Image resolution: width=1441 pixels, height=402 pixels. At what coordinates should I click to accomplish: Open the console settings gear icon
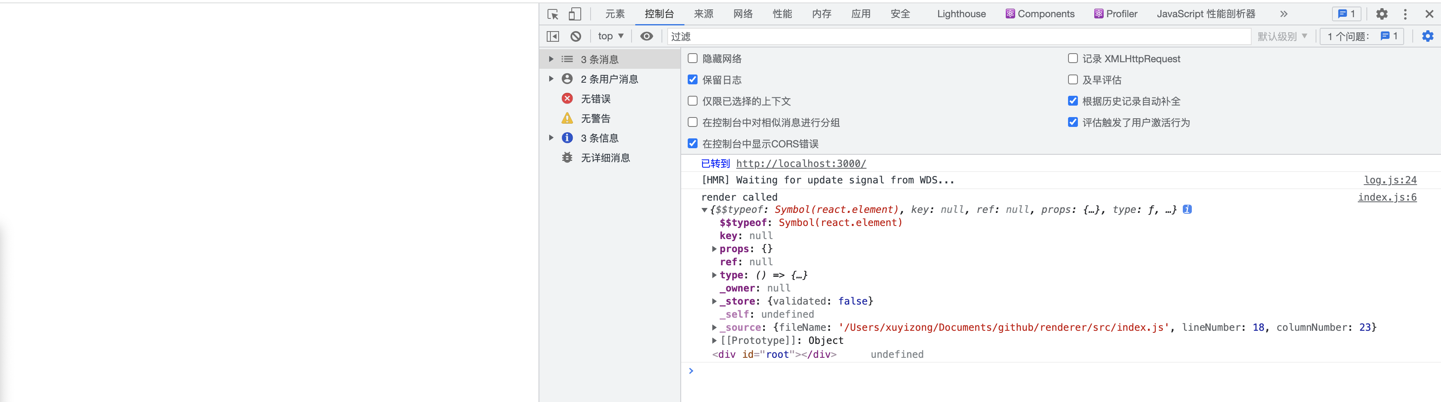coord(1428,36)
